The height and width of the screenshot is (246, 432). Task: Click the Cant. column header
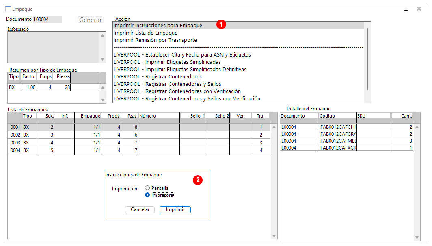[402, 116]
